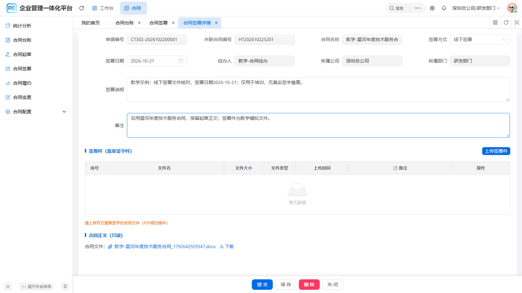Click the pin icon at the sidebar bottom

click(65, 286)
